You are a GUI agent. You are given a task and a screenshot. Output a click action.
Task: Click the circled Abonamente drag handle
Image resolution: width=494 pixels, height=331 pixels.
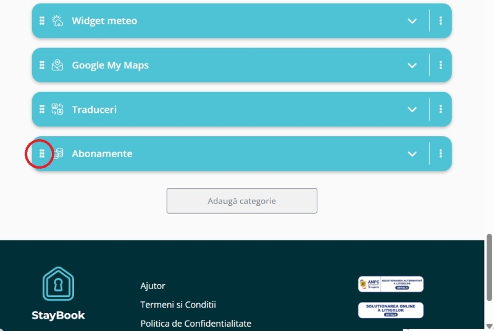(42, 153)
